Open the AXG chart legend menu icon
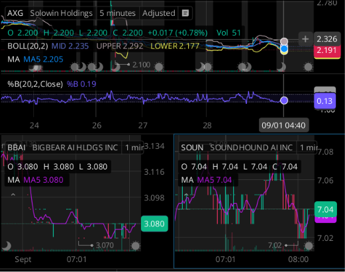 [x=185, y=13]
